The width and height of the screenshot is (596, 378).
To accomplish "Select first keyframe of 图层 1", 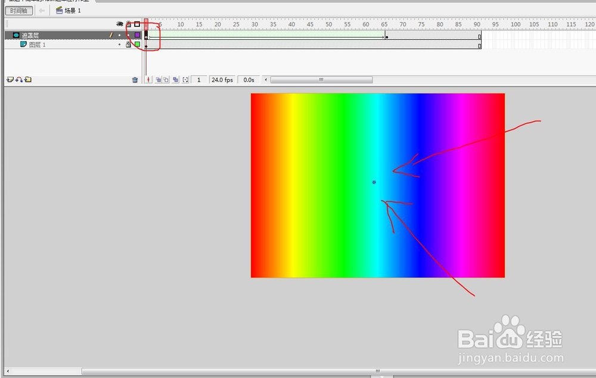I will click(146, 45).
